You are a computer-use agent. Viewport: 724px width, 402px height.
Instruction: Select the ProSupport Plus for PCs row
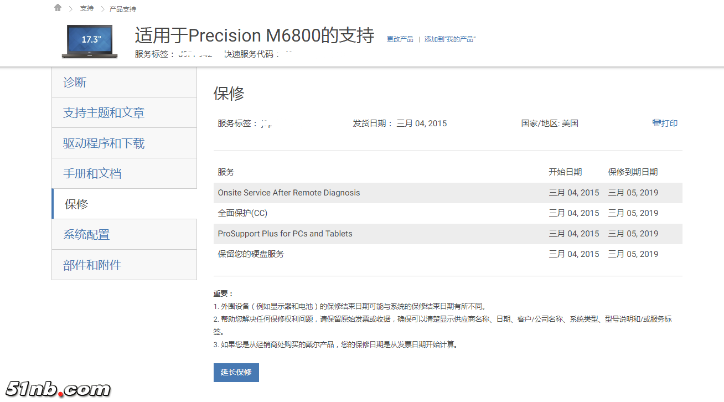point(284,233)
